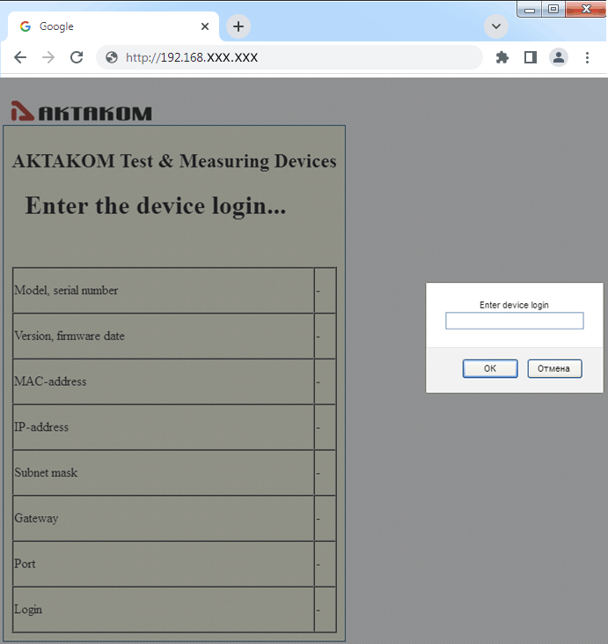Click 'Enter the device login...' heading

click(x=156, y=206)
